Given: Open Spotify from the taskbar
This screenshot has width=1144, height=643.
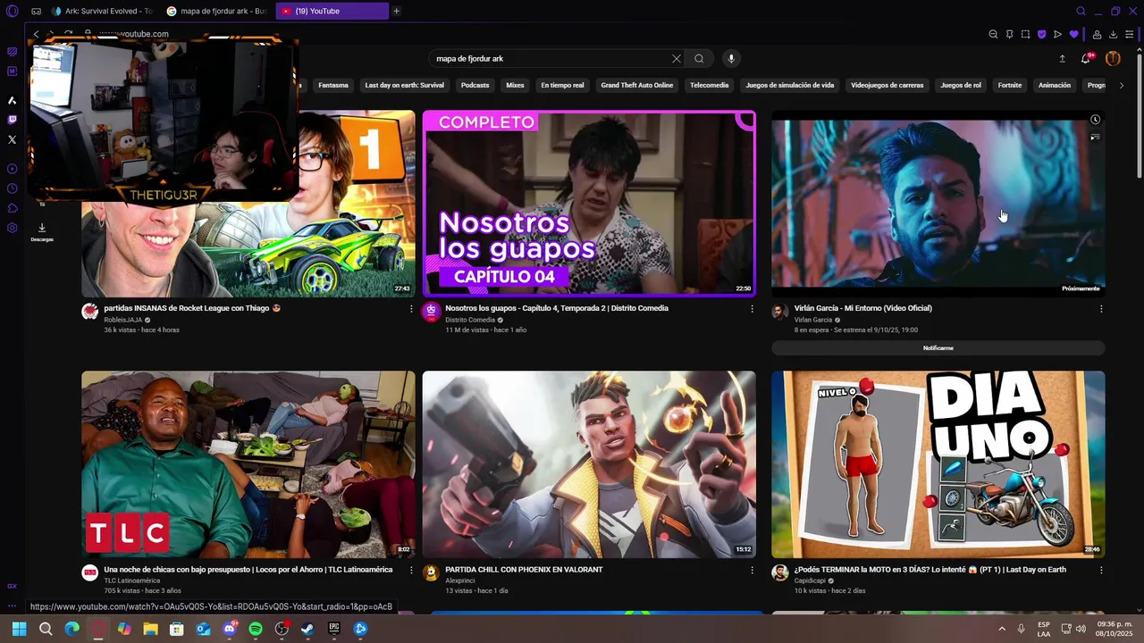Looking at the screenshot, I should 256,629.
